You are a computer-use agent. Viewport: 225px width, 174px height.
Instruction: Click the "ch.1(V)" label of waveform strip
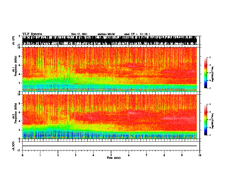coord(14,40)
